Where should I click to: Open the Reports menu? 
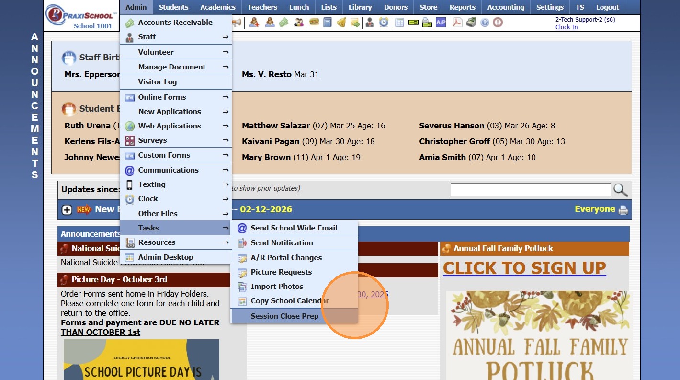462,7
